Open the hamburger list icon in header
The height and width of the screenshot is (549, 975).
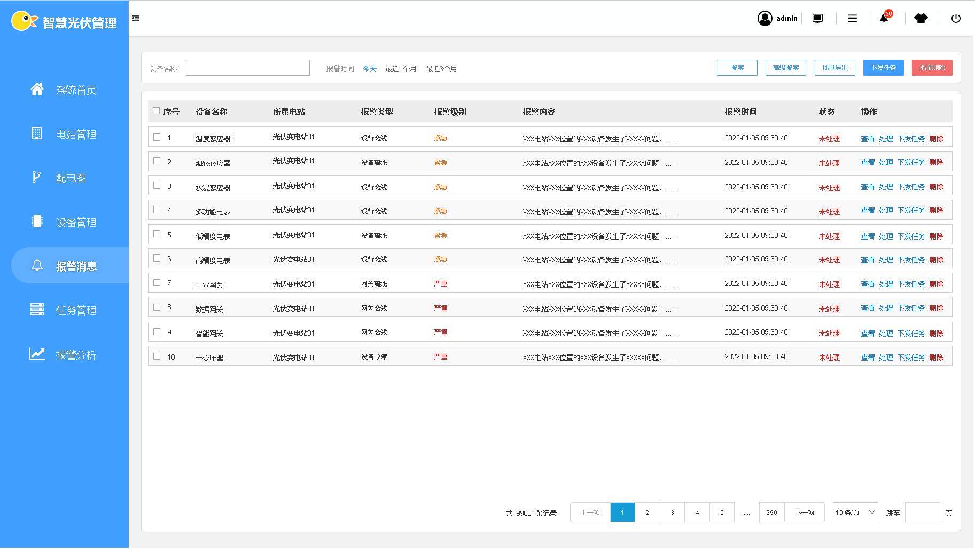click(x=852, y=19)
